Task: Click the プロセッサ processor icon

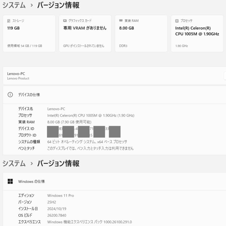Action: tap(177, 21)
